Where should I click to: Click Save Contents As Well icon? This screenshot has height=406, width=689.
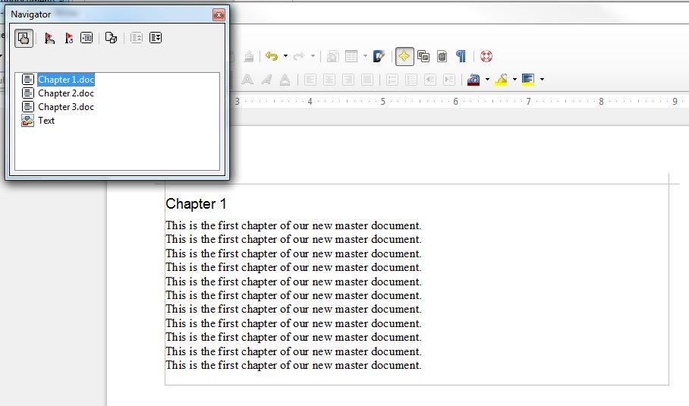pyautogui.click(x=111, y=38)
